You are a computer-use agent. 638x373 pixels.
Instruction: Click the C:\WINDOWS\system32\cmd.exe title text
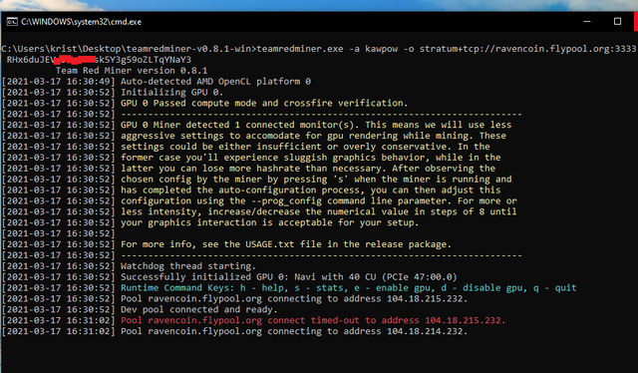pyautogui.click(x=82, y=22)
